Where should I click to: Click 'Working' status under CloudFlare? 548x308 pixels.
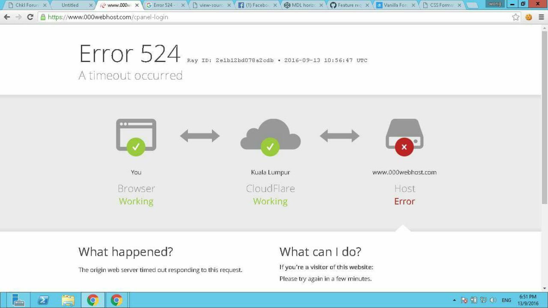click(270, 201)
